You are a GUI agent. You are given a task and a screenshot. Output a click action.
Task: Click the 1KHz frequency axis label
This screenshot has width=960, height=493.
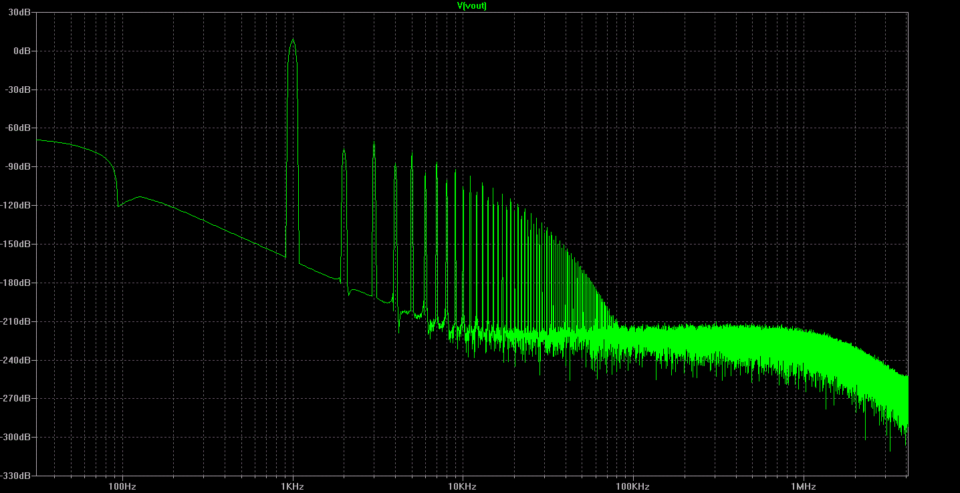(x=292, y=486)
